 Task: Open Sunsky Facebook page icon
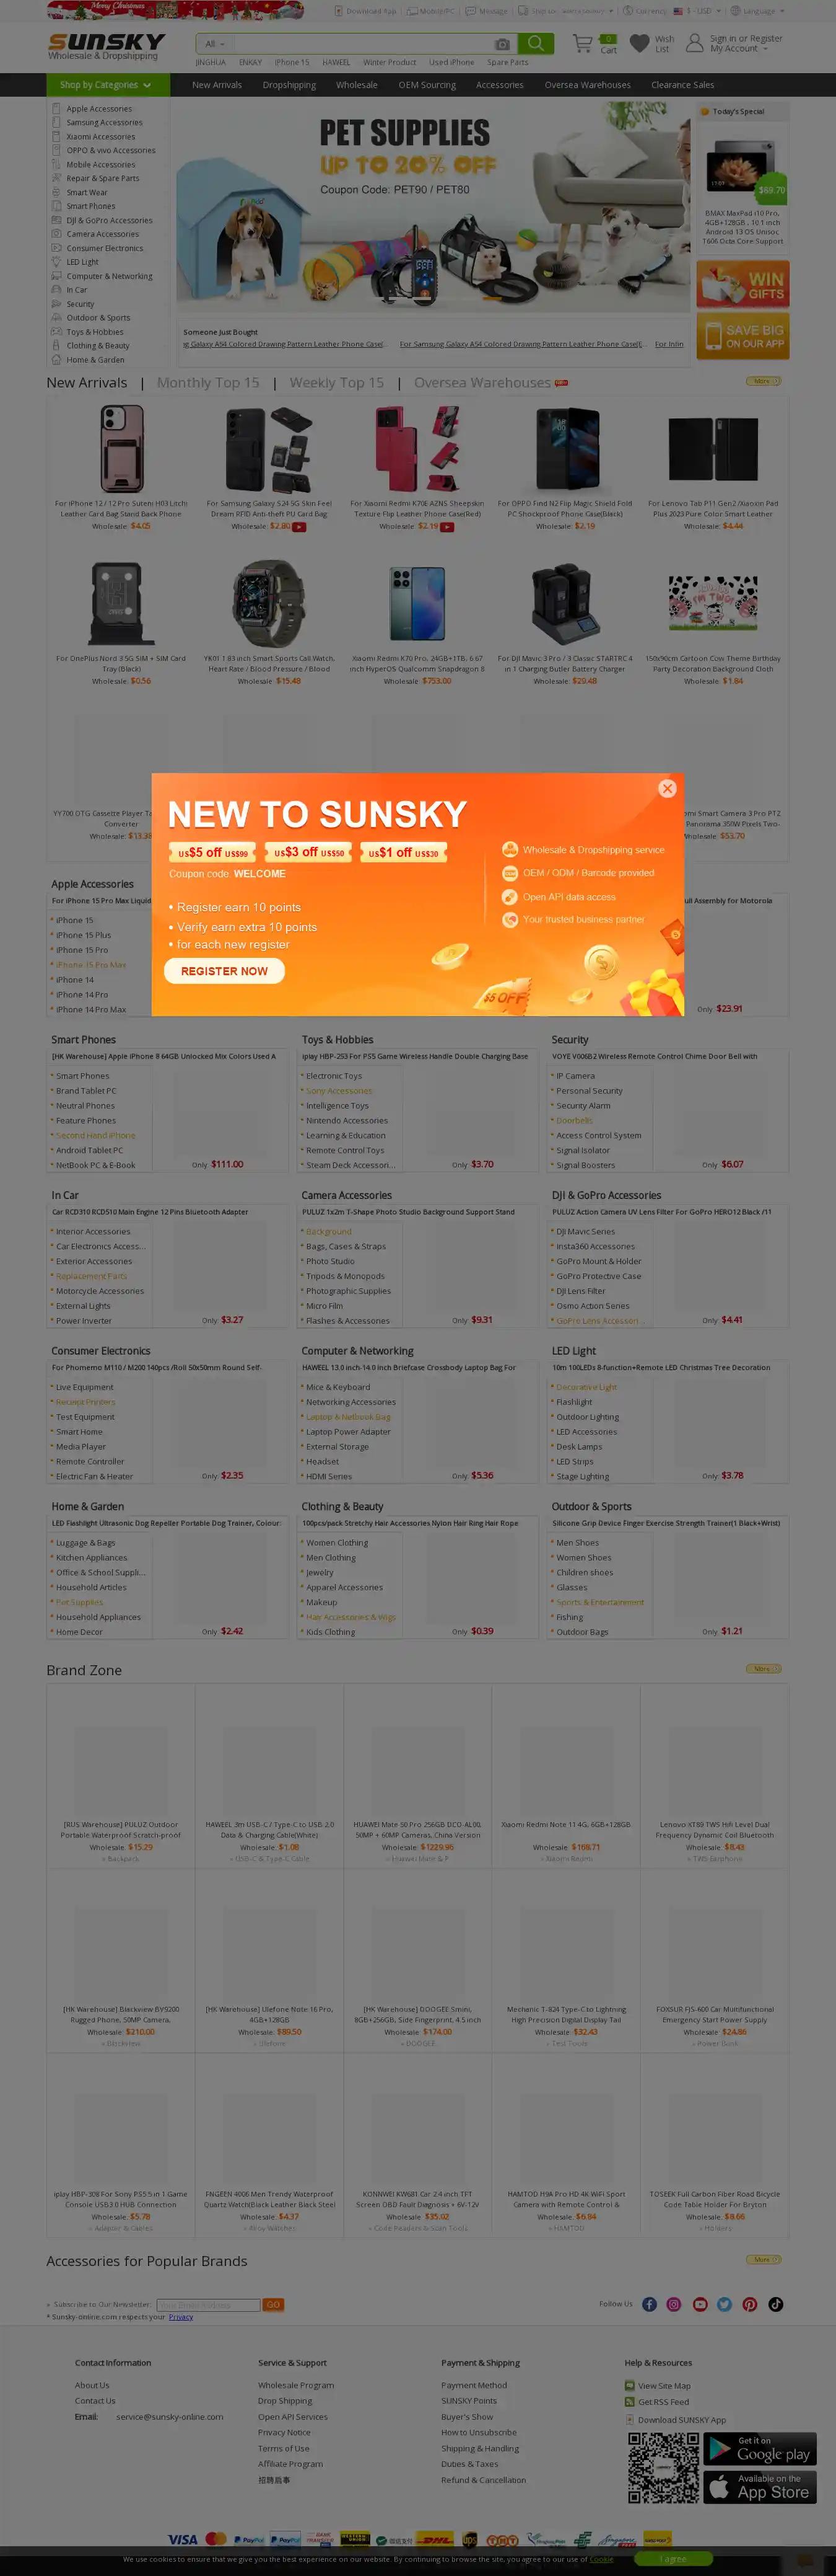(649, 2304)
